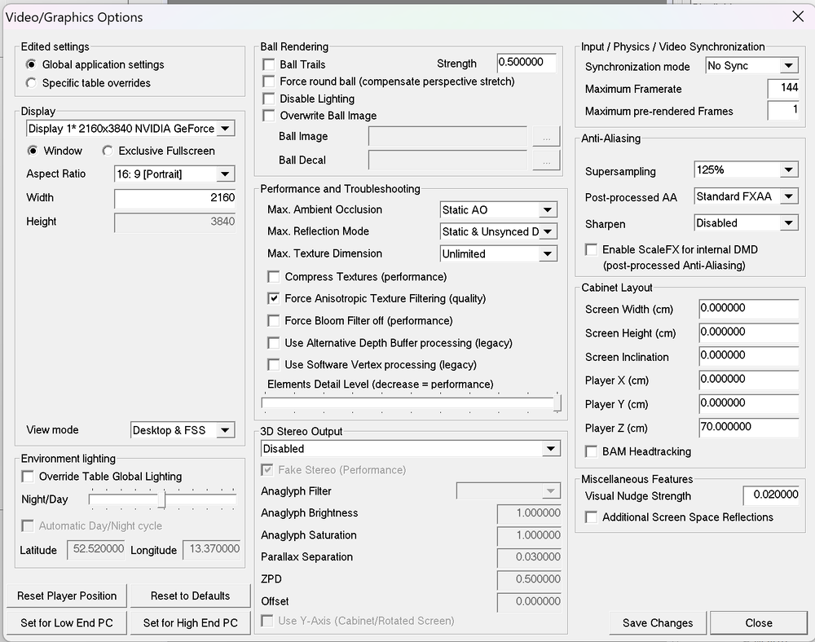Open the Supersampling dropdown

(746, 169)
